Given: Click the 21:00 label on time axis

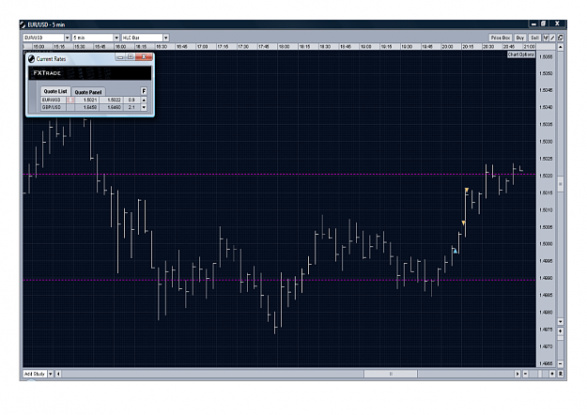Looking at the screenshot, I should pos(529,47).
